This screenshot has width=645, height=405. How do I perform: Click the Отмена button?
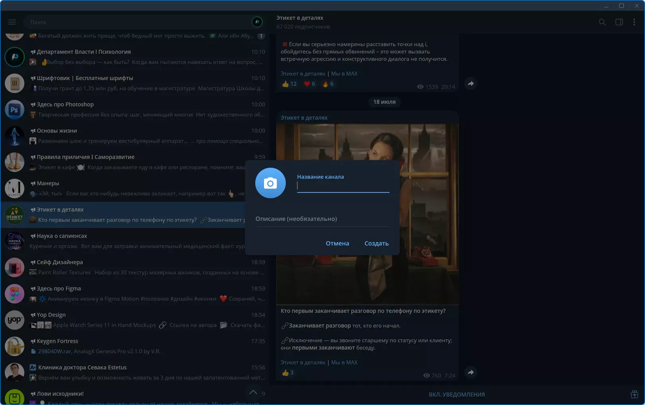tap(337, 243)
